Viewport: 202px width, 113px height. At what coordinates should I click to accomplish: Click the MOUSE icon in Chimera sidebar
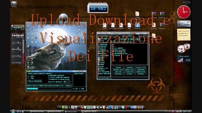[x=99, y=57]
